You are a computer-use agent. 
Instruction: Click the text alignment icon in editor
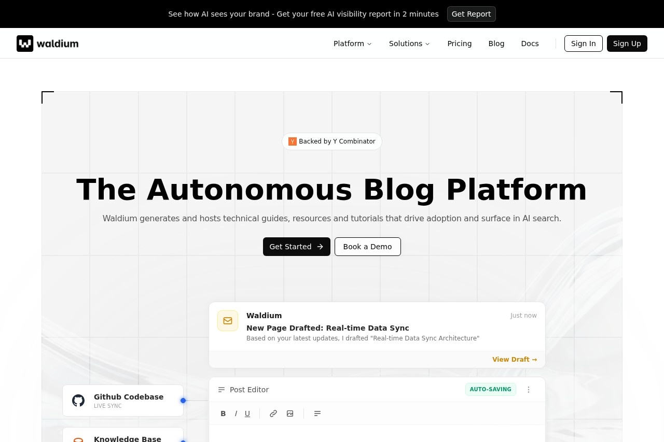point(317,414)
